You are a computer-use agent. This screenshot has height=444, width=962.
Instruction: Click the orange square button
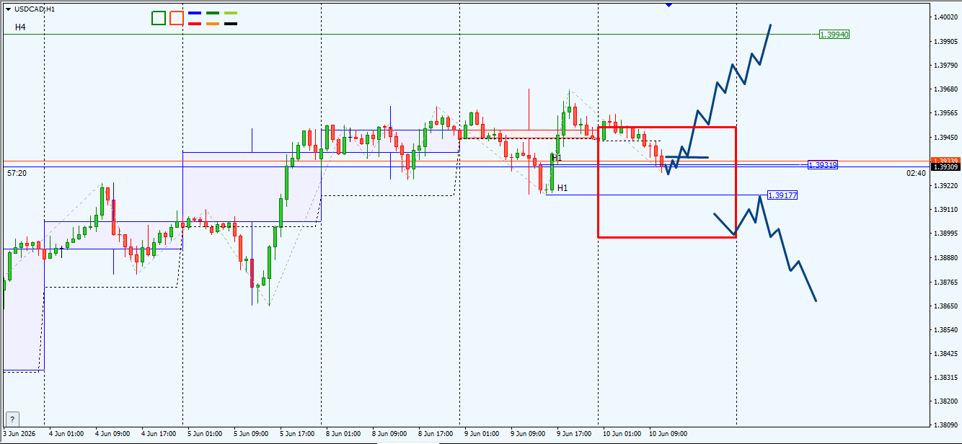point(177,18)
